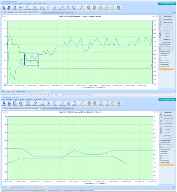
Task: Click orange highlighted button in upper side panel
Action: coord(167,69)
